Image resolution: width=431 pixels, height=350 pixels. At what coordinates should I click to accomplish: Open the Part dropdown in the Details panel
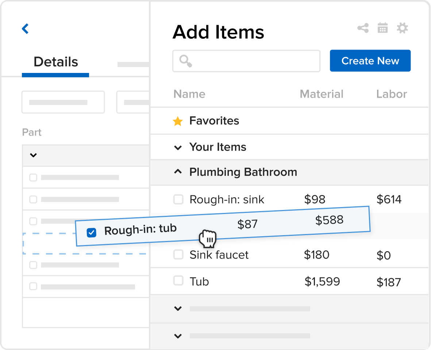(33, 155)
